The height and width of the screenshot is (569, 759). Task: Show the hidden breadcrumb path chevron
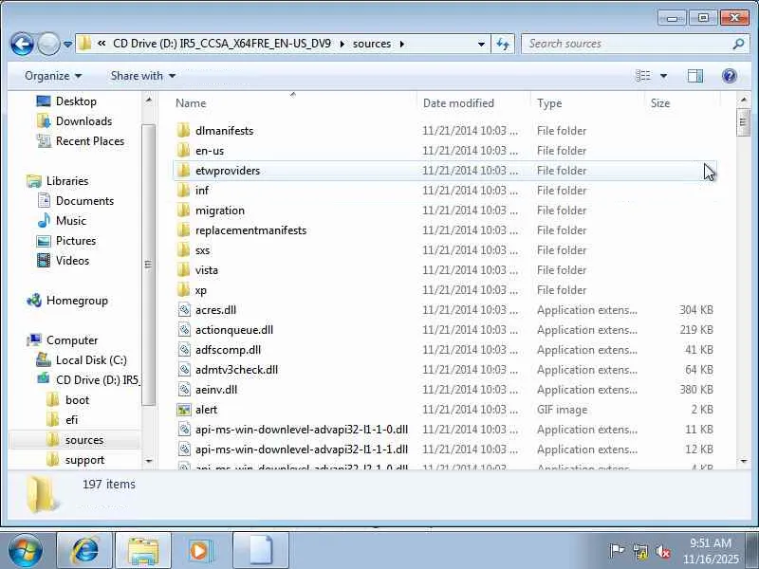(x=102, y=44)
